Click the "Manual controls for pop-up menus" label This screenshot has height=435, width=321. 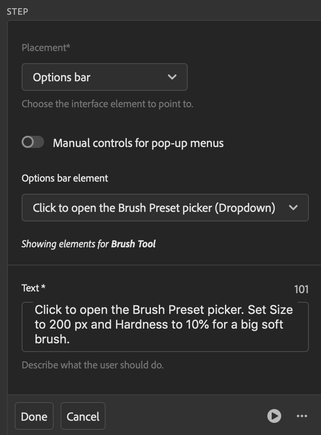coord(138,143)
